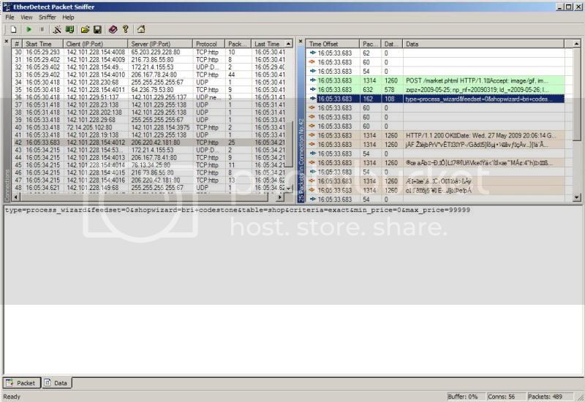Click the red book toolbar icon

[x=113, y=29]
